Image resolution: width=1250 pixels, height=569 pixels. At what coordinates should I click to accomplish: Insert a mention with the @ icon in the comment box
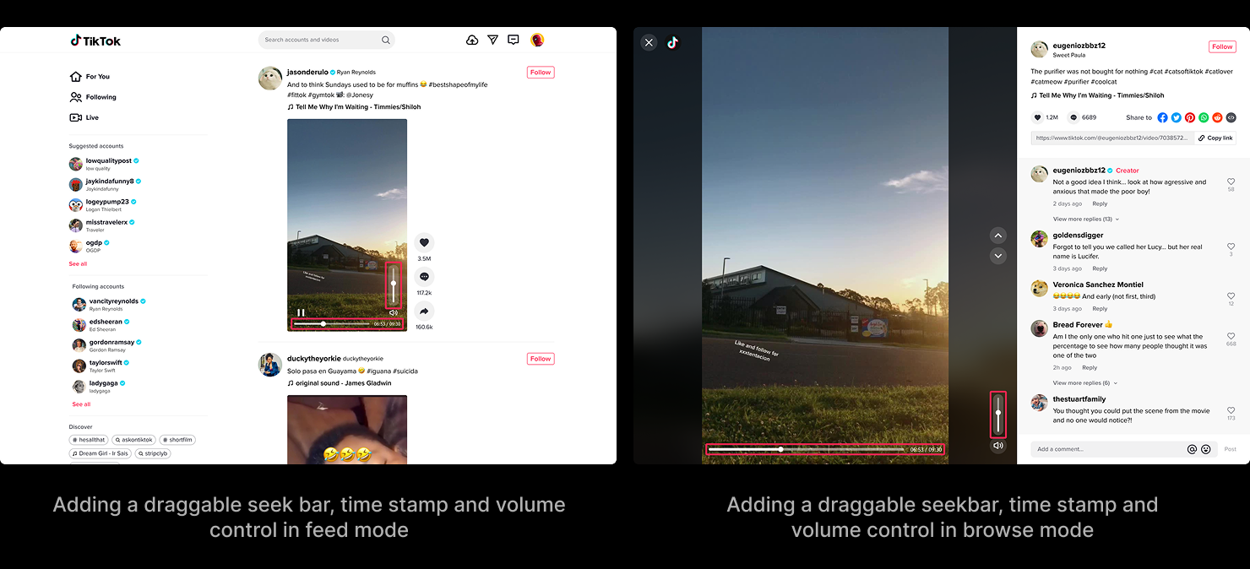[1192, 449]
